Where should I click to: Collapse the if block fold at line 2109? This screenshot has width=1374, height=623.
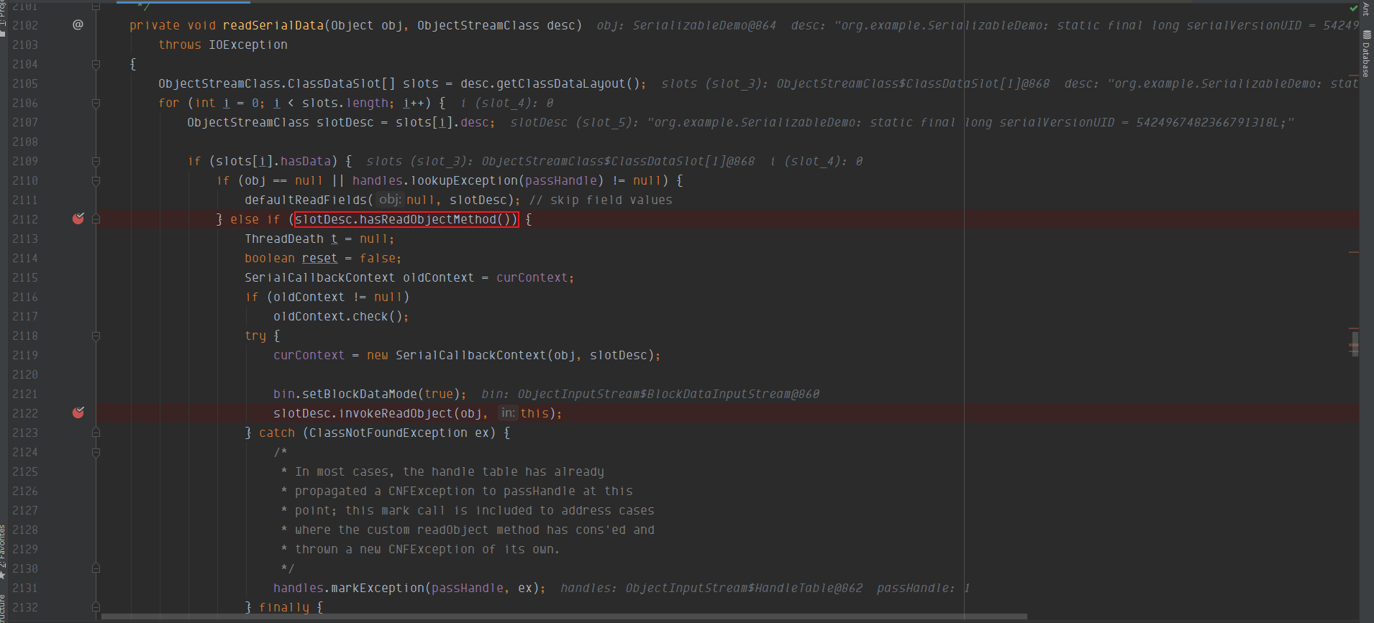(96, 161)
